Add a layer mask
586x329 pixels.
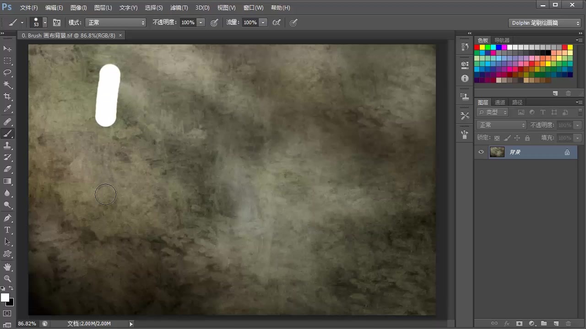pos(519,324)
